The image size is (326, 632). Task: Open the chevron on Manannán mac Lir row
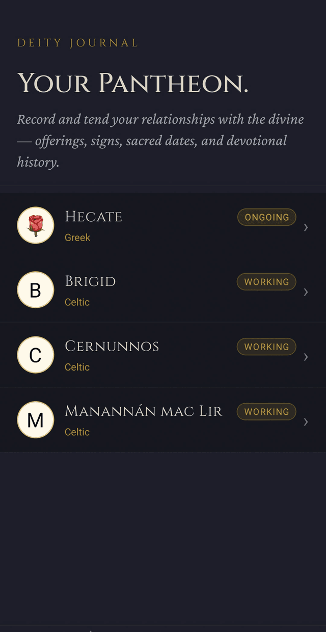tap(306, 422)
